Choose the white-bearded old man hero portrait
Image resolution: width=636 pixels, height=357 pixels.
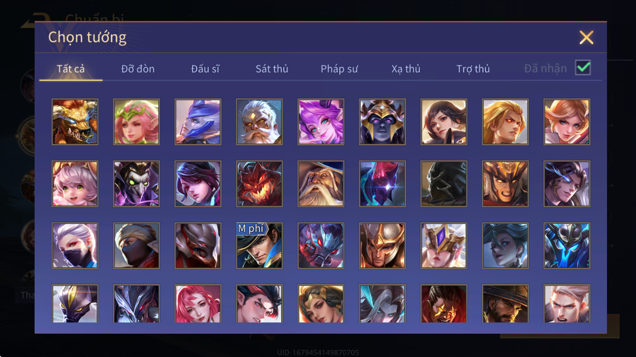point(259,122)
